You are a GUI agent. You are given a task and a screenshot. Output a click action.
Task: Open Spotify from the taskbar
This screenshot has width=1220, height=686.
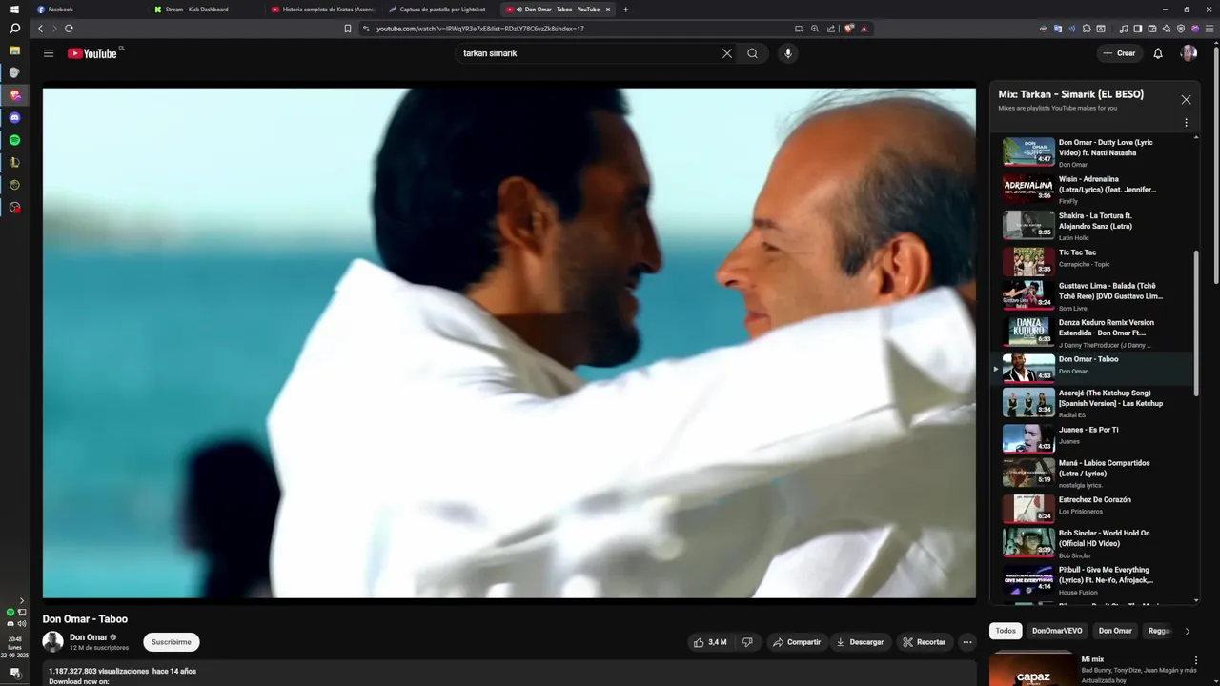(x=14, y=140)
